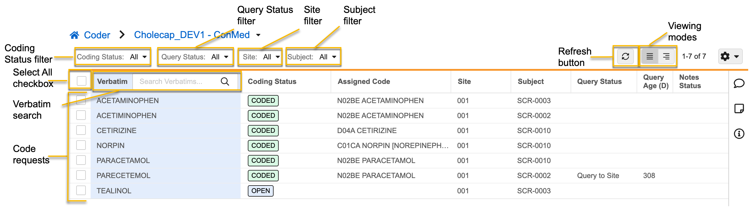Viewport: 750px width, 214px height.
Task: Click the Refresh button icon
Action: tap(625, 56)
